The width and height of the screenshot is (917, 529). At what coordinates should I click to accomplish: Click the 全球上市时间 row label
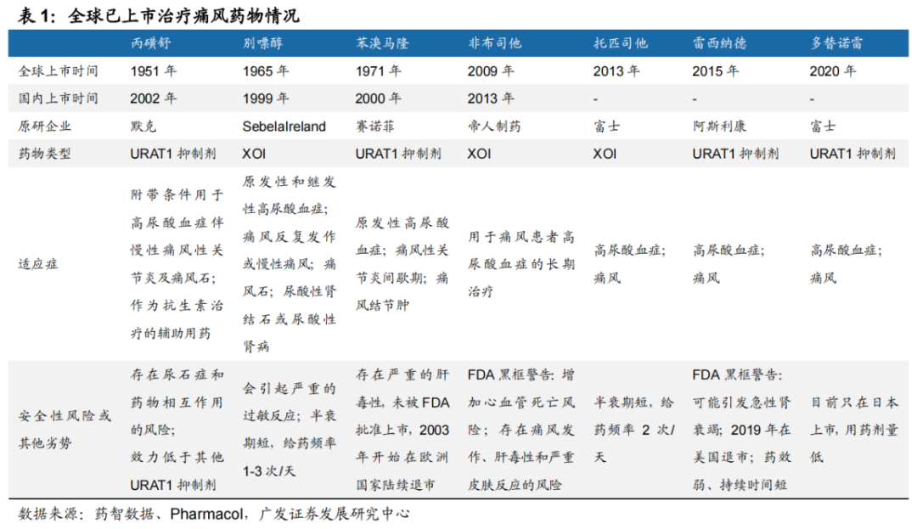58,71
